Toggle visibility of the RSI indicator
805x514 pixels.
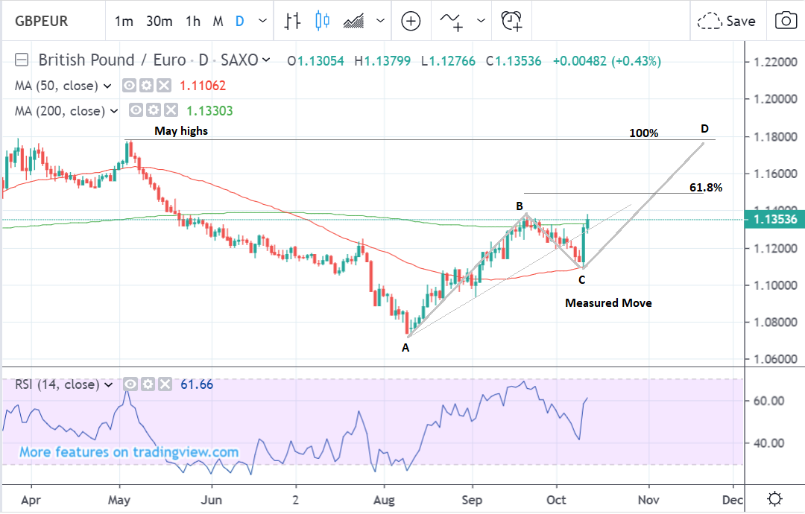click(130, 384)
